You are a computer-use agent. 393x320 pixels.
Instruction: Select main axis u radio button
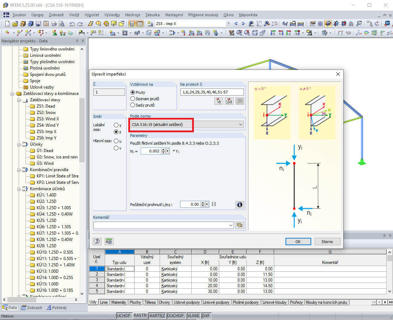point(116,141)
